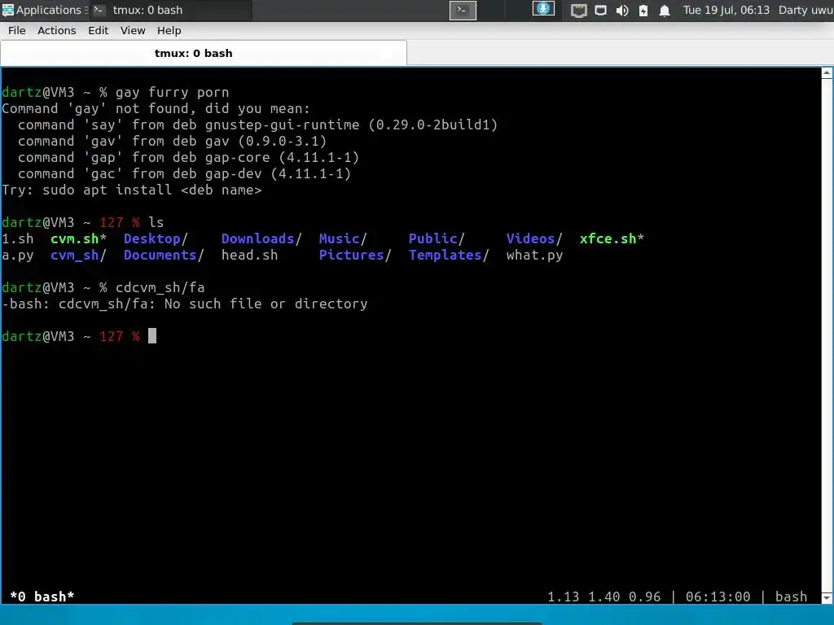Click the 'what.py' file name

click(534, 255)
